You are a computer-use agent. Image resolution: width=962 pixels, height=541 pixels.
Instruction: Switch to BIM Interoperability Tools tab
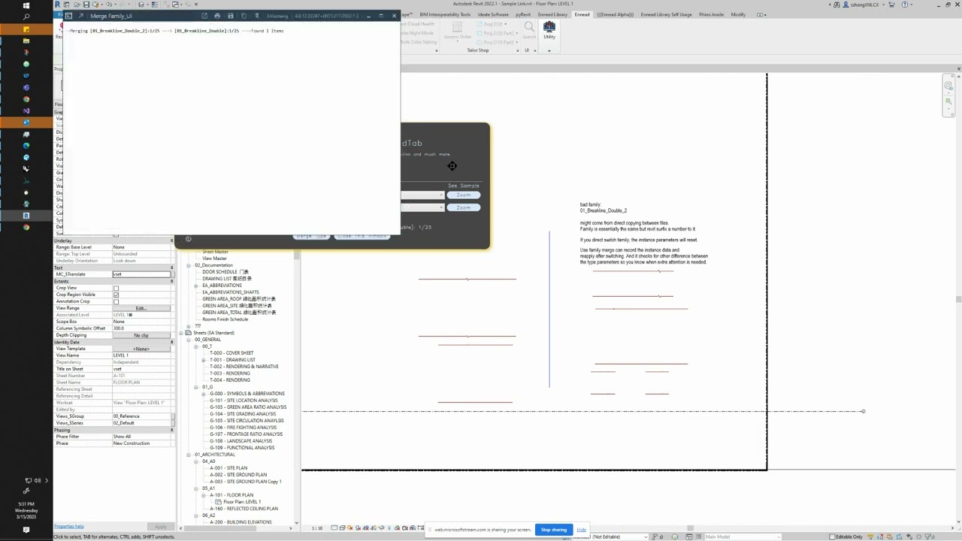(x=444, y=14)
